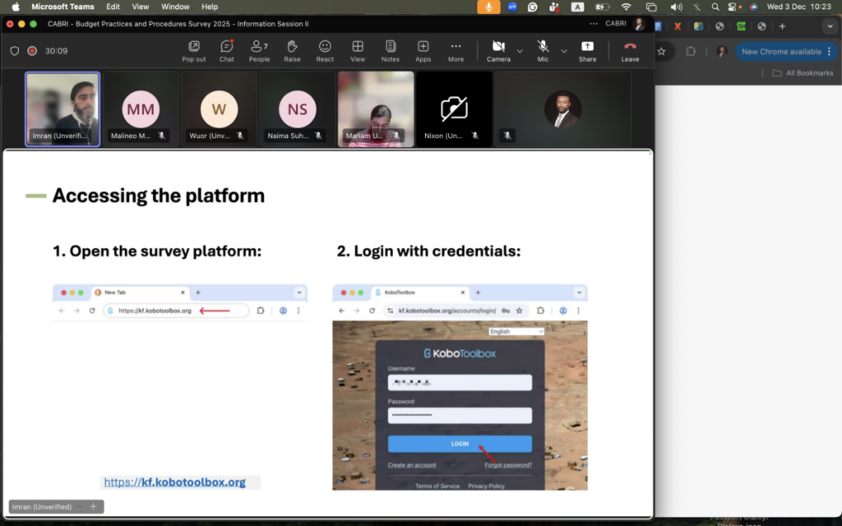
Task: Show the People participants list
Action: (x=259, y=51)
